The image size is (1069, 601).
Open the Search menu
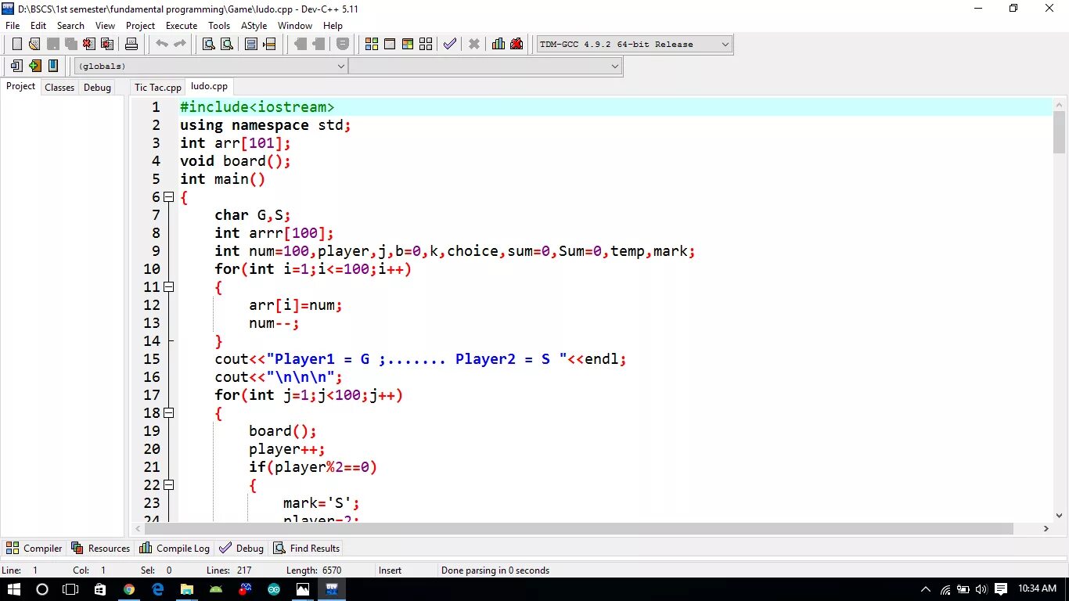[x=70, y=26]
